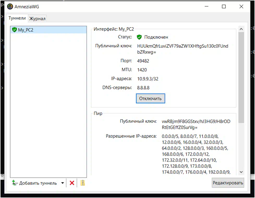This screenshot has width=255, height=198.
Task: Click scrollbar down arrow in details pane
Action: (241, 172)
